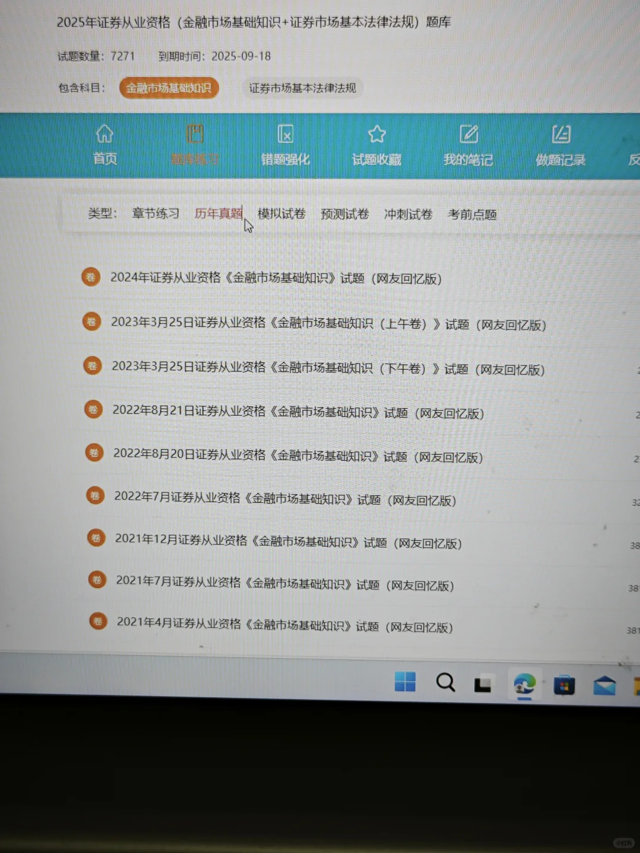Open the 模拟试卷 tab
Screen dimensions: 640x853
(x=281, y=214)
